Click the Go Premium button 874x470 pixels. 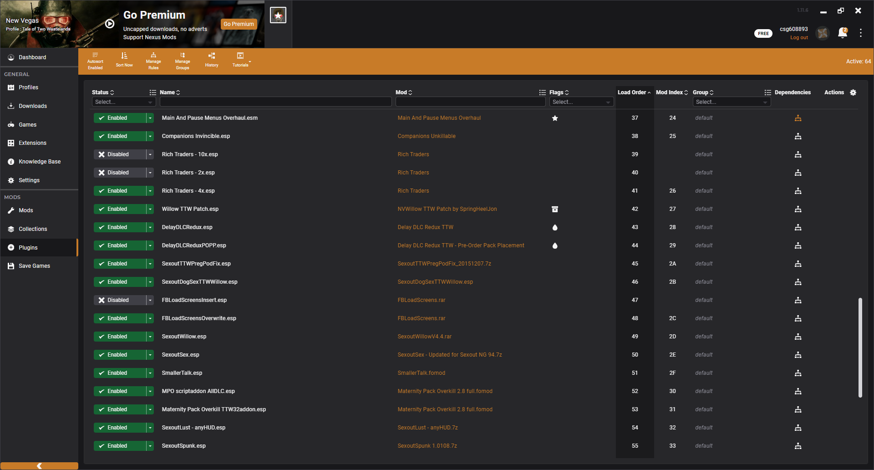pyautogui.click(x=239, y=24)
